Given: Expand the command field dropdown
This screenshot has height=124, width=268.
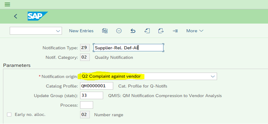Looking at the screenshot, I should (x=58, y=31).
